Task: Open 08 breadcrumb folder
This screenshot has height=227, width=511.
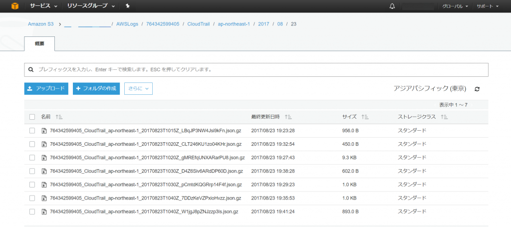Action: tap(279, 24)
